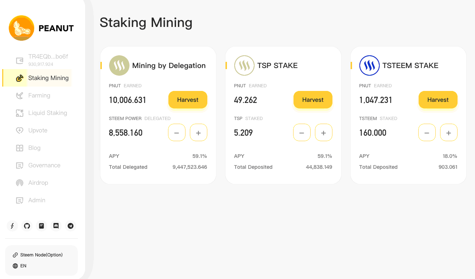Go to Governance
Viewport: 475px width, 279px height.
[x=44, y=165]
